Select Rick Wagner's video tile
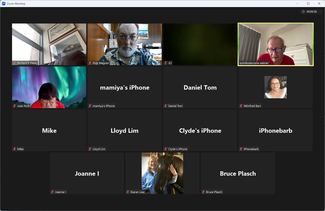This screenshot has width=325, height=211. point(124,44)
